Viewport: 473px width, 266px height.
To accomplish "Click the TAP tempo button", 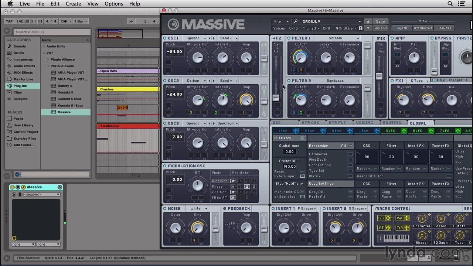I will point(9,21).
